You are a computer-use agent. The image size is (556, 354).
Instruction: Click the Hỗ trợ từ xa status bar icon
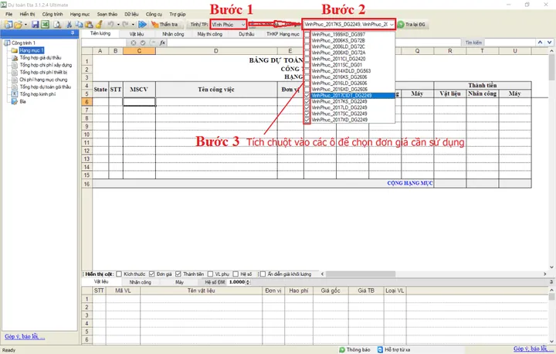(380, 349)
